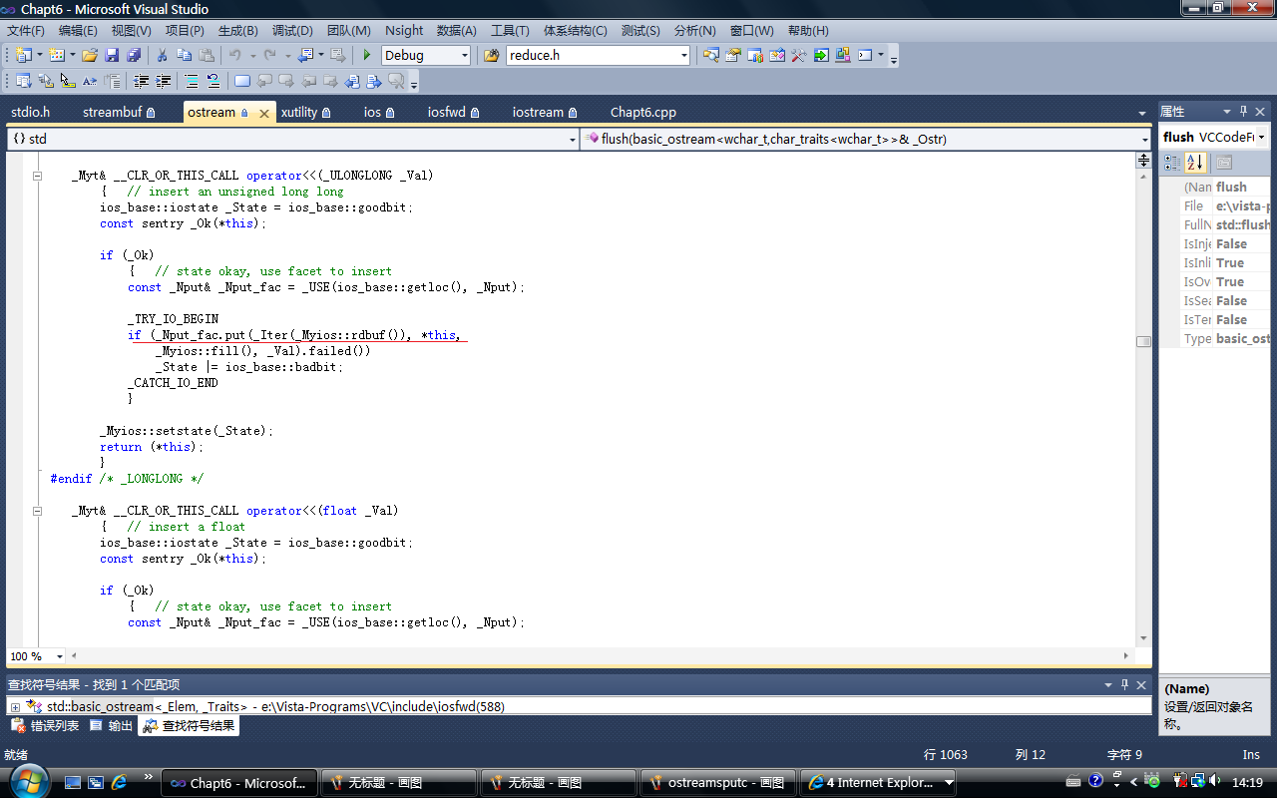Open the Toolbox hammer-and-wrench icon
The height and width of the screenshot is (798, 1277).
click(799, 55)
